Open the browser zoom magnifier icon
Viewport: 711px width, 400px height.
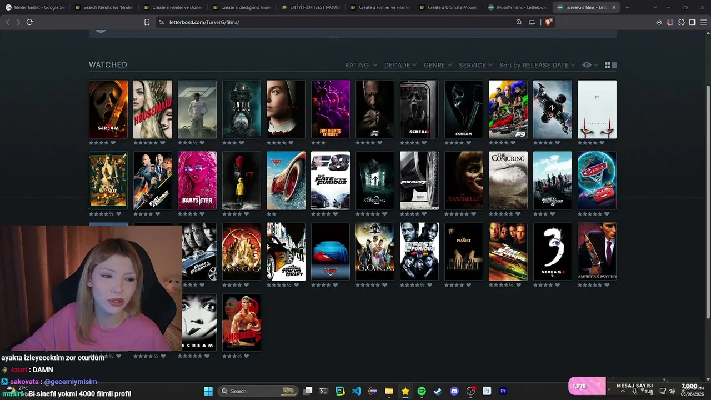click(519, 22)
